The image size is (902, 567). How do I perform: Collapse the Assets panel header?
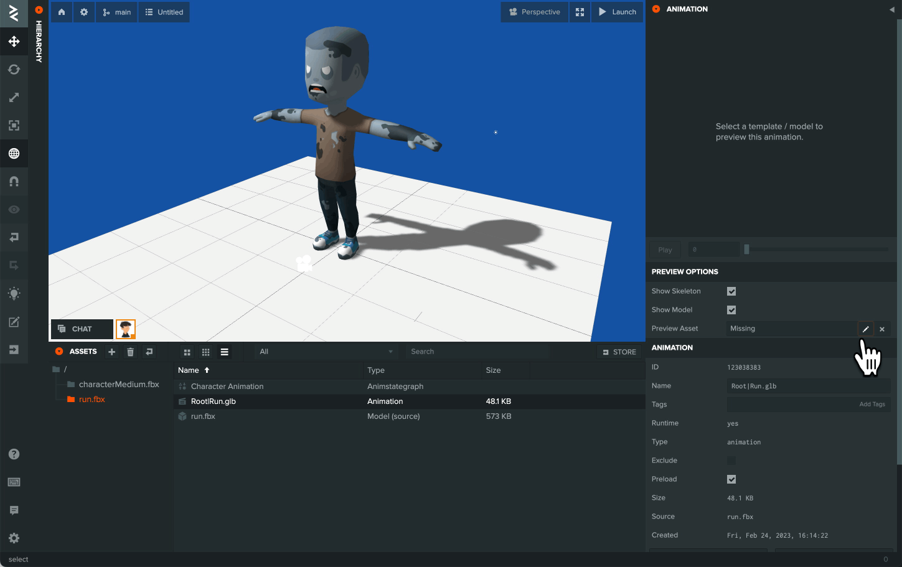click(59, 352)
